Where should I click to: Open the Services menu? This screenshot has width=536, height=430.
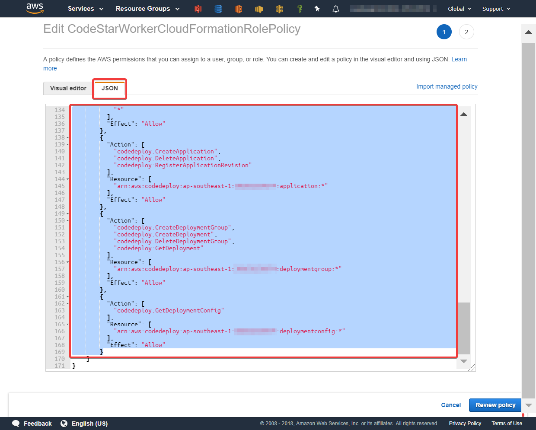tap(86, 9)
